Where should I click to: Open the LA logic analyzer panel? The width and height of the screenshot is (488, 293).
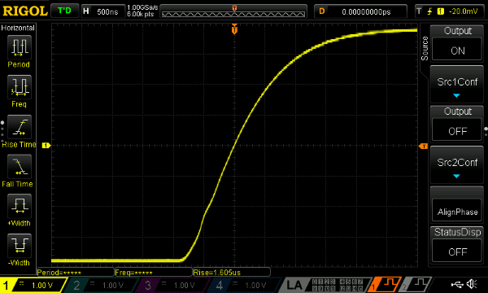[325, 285]
